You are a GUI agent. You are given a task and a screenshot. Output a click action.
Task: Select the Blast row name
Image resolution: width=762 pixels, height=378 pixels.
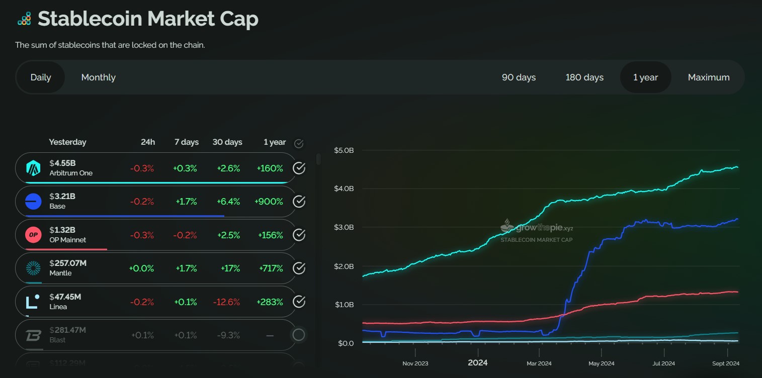[x=57, y=340]
